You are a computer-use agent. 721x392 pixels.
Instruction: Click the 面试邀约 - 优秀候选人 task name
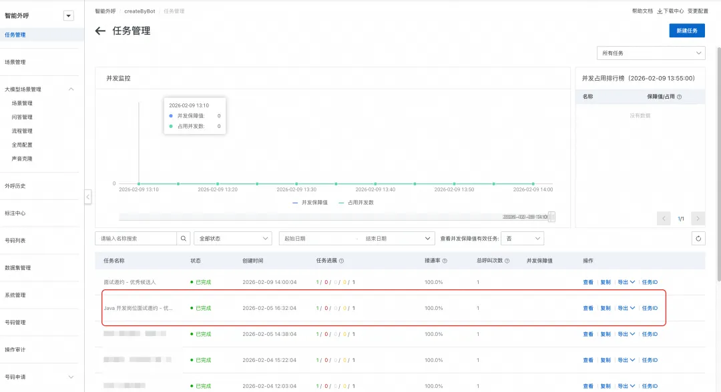pyautogui.click(x=130, y=282)
